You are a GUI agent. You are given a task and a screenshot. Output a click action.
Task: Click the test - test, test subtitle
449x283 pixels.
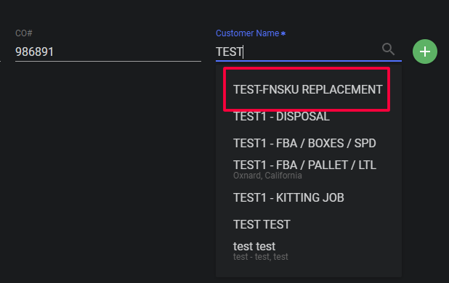261,257
